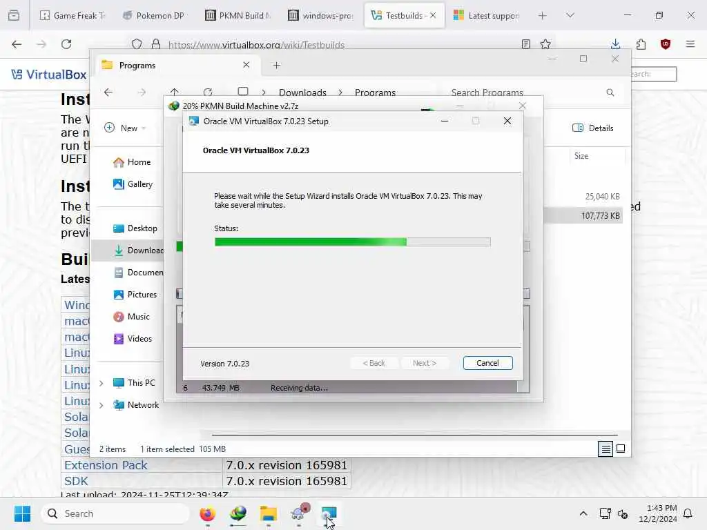
Task: Switch to windows-pro browser tab
Action: coord(321,15)
